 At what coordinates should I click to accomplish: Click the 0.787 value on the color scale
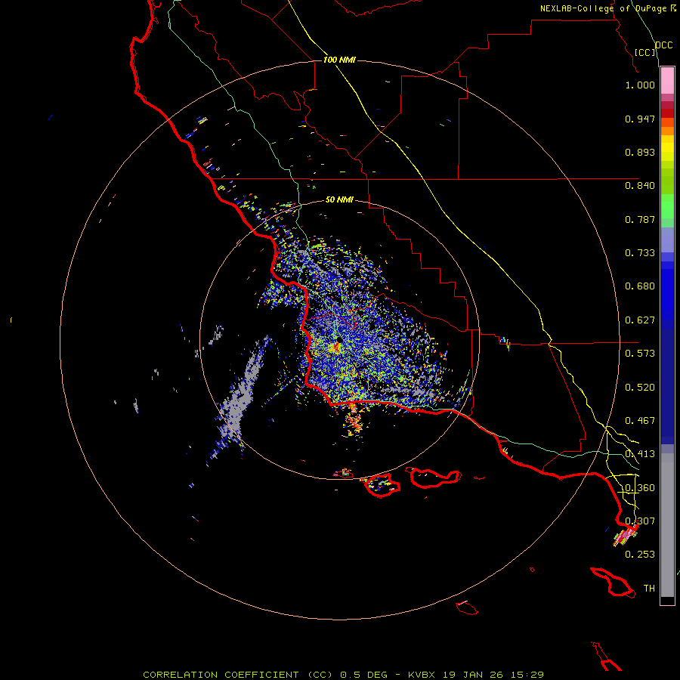pos(640,219)
